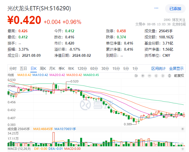
Task: Click the 0.520 high price marker
Action: tap(74, 81)
